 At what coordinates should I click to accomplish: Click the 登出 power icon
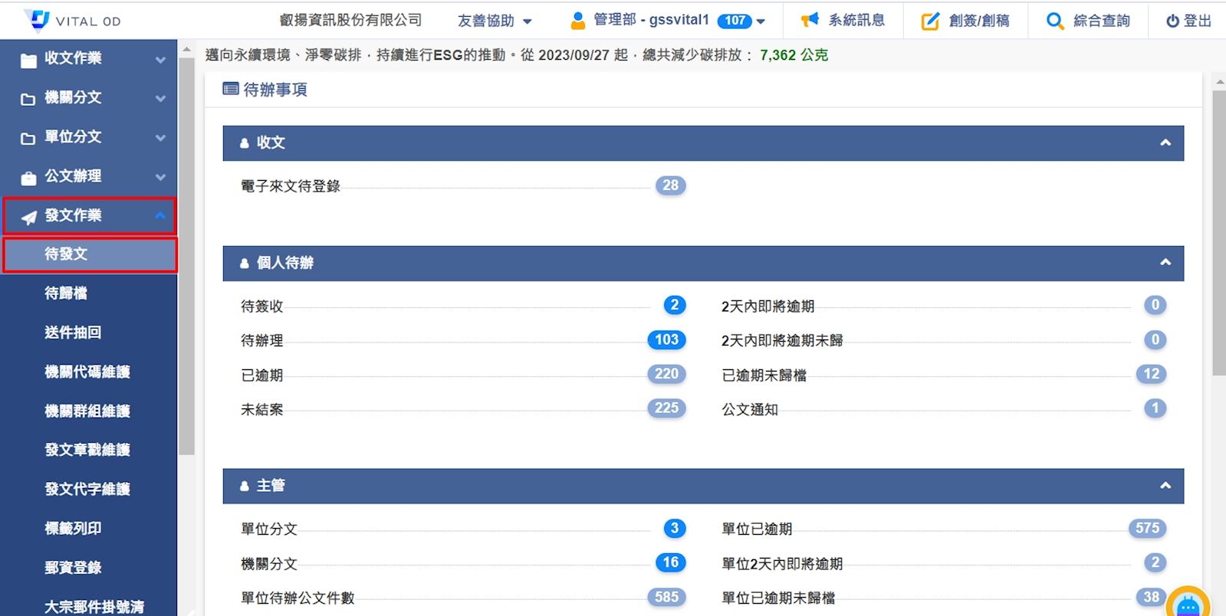pyautogui.click(x=1172, y=21)
